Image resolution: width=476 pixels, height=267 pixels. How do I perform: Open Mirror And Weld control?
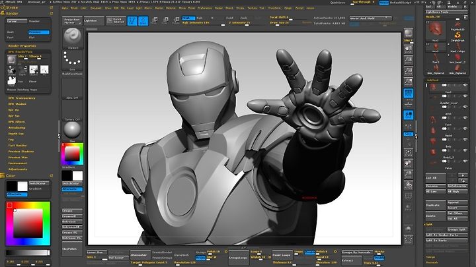[x=370, y=18]
